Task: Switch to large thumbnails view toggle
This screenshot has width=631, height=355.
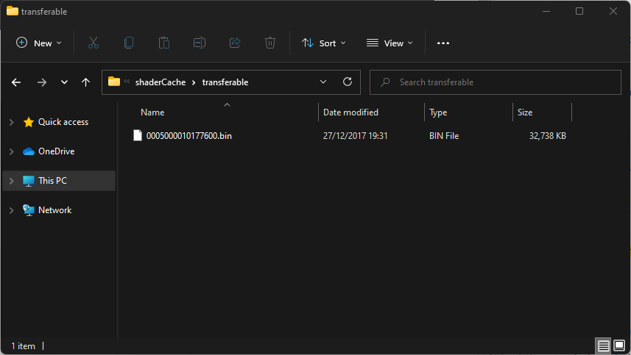Action: pyautogui.click(x=619, y=345)
